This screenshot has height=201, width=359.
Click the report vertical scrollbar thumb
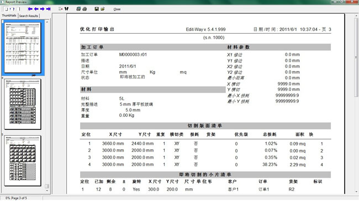click(356, 57)
